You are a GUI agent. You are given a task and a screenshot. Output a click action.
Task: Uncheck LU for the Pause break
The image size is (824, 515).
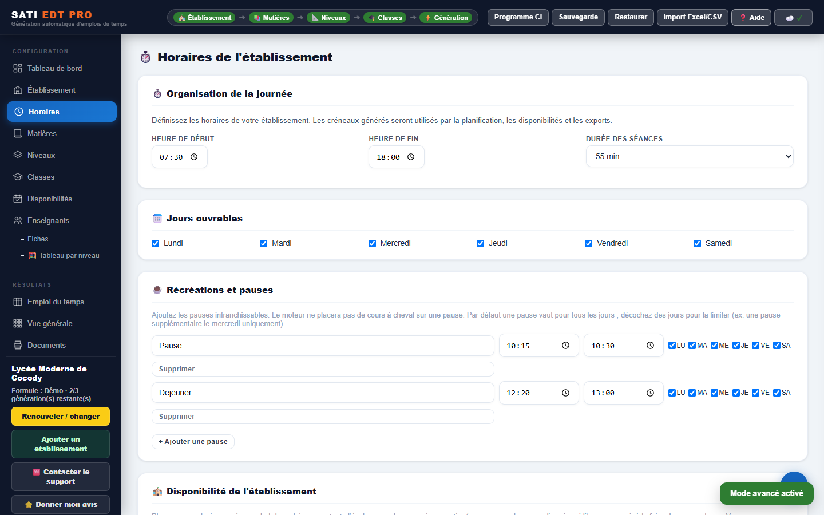point(672,346)
